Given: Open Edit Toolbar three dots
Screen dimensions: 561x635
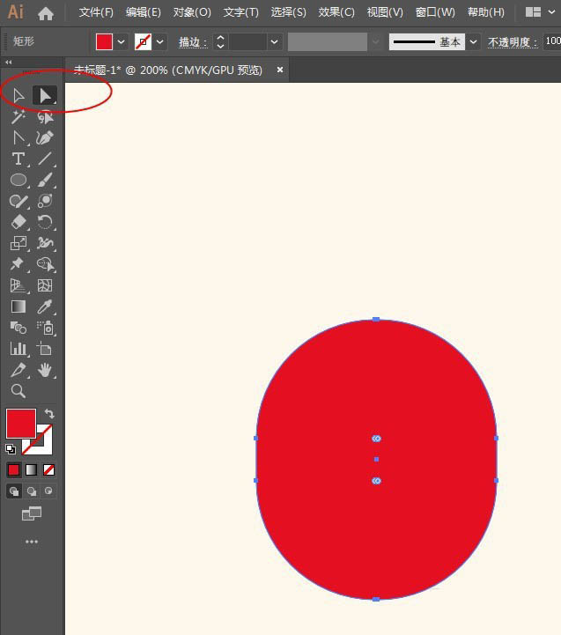Looking at the screenshot, I should point(32,542).
